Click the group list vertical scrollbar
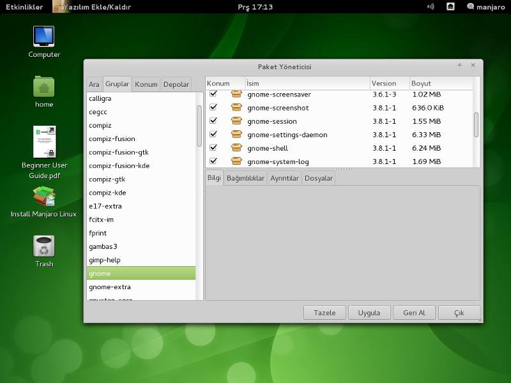This screenshot has height=383, width=511. [x=199, y=126]
